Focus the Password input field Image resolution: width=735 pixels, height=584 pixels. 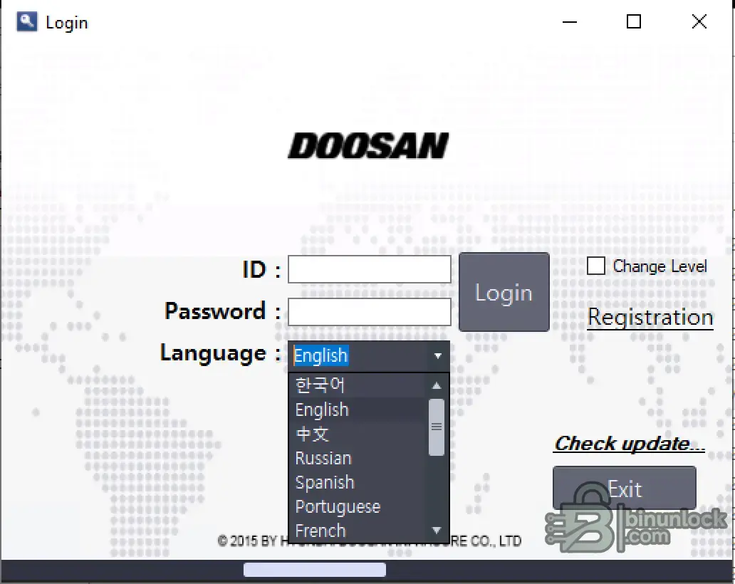370,312
